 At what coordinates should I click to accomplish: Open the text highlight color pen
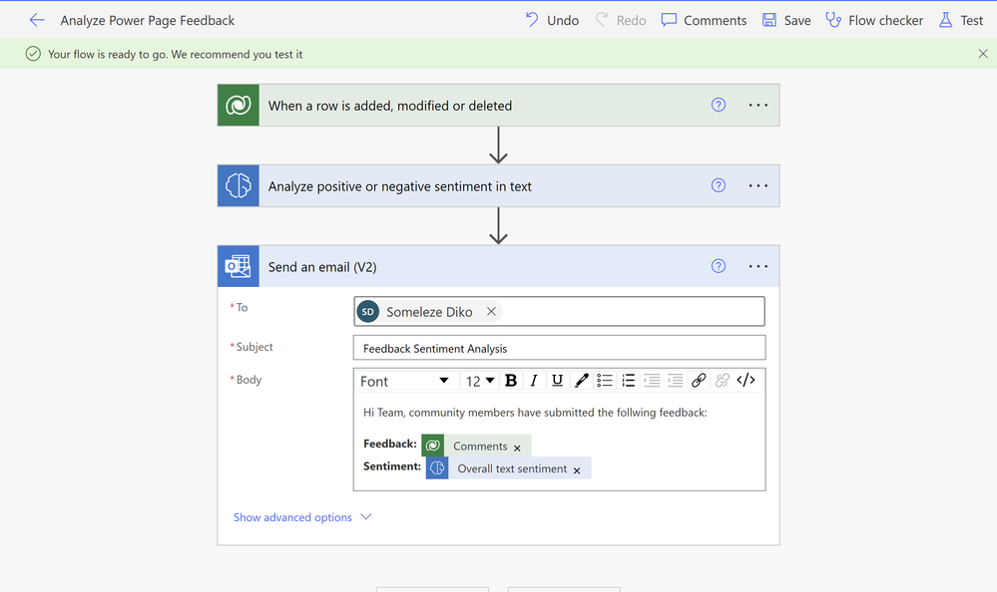(x=581, y=381)
